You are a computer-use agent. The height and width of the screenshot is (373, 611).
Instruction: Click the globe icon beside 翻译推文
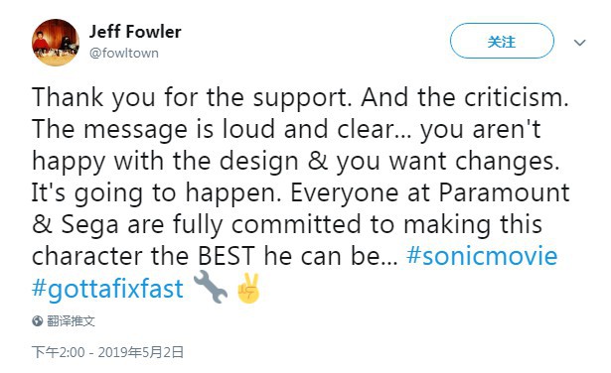38,320
